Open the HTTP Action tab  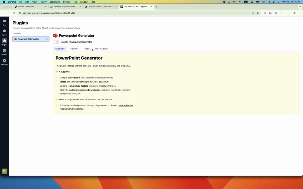[101, 49]
